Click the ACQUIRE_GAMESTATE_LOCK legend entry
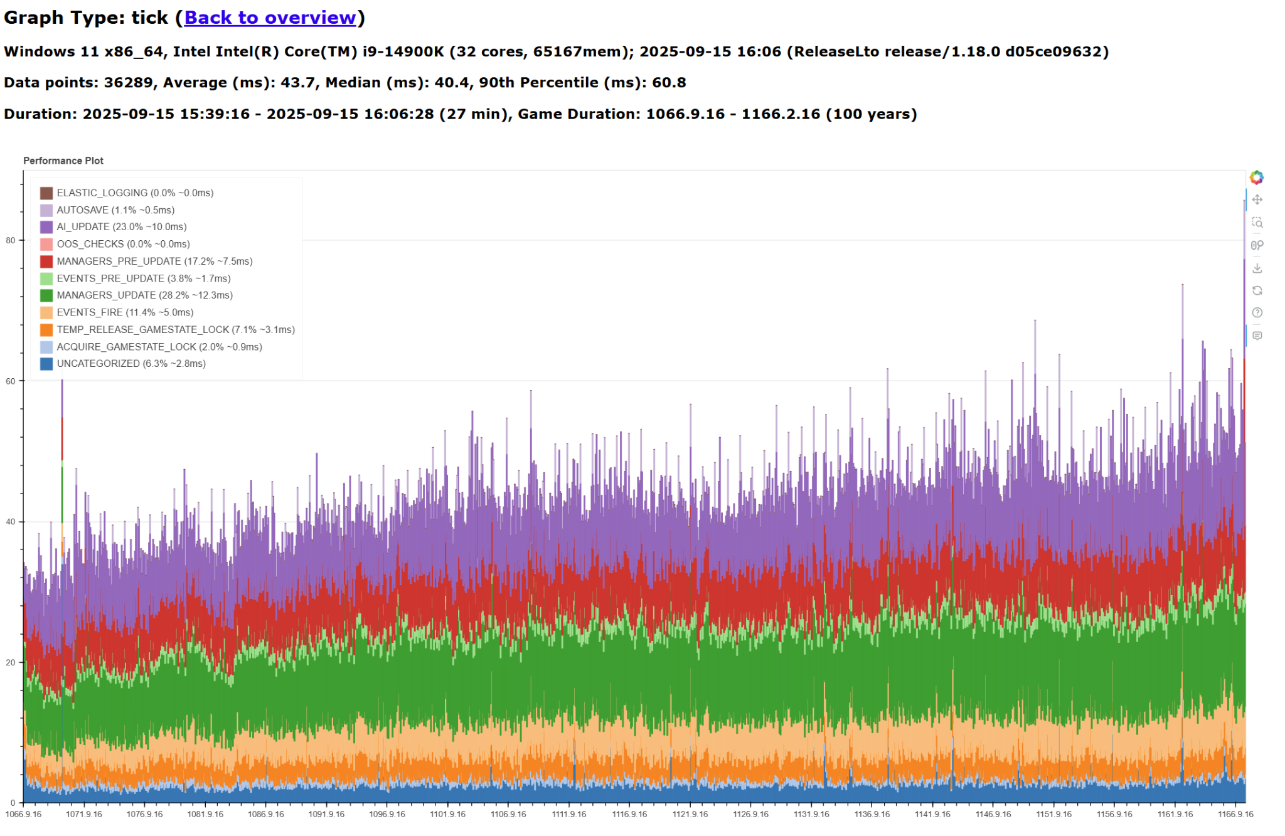1285x836 pixels. pos(159,347)
